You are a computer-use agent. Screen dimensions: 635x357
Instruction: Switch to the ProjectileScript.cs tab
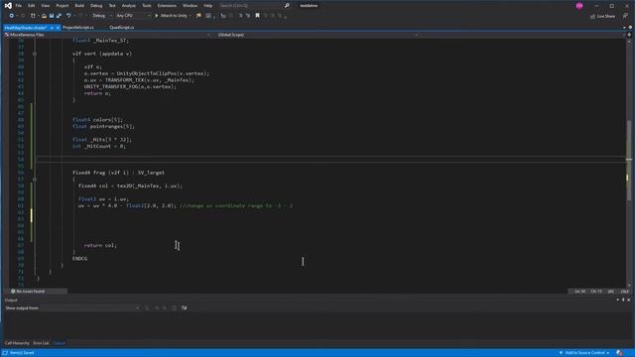[x=78, y=28]
